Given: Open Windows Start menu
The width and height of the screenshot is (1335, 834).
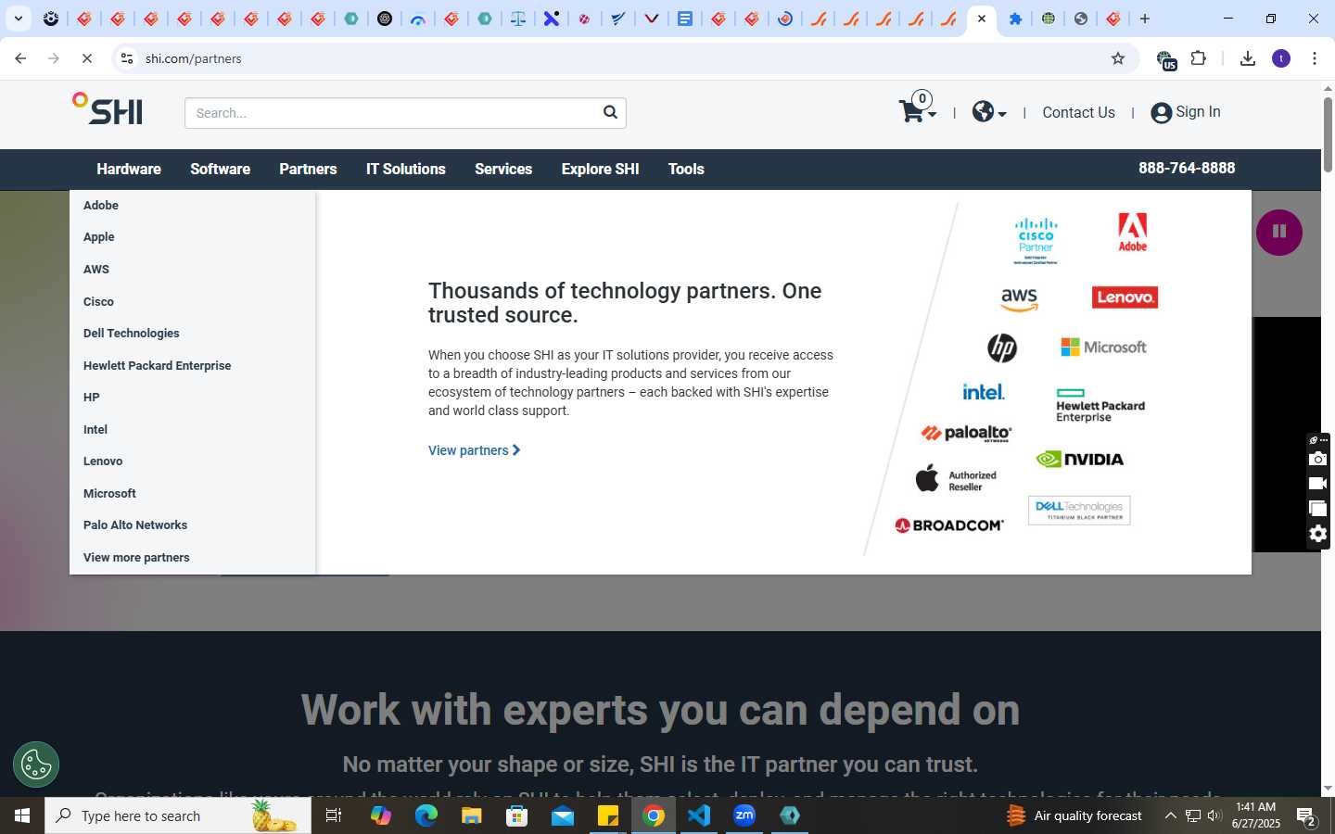Looking at the screenshot, I should tap(22, 815).
